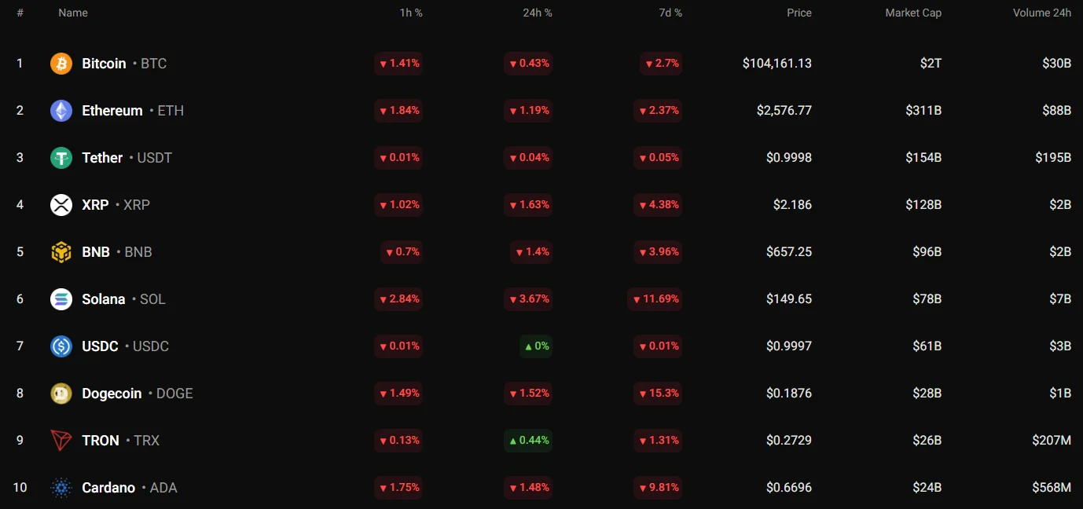Click the USDC logo icon
This screenshot has height=509, width=1083.
61,346
